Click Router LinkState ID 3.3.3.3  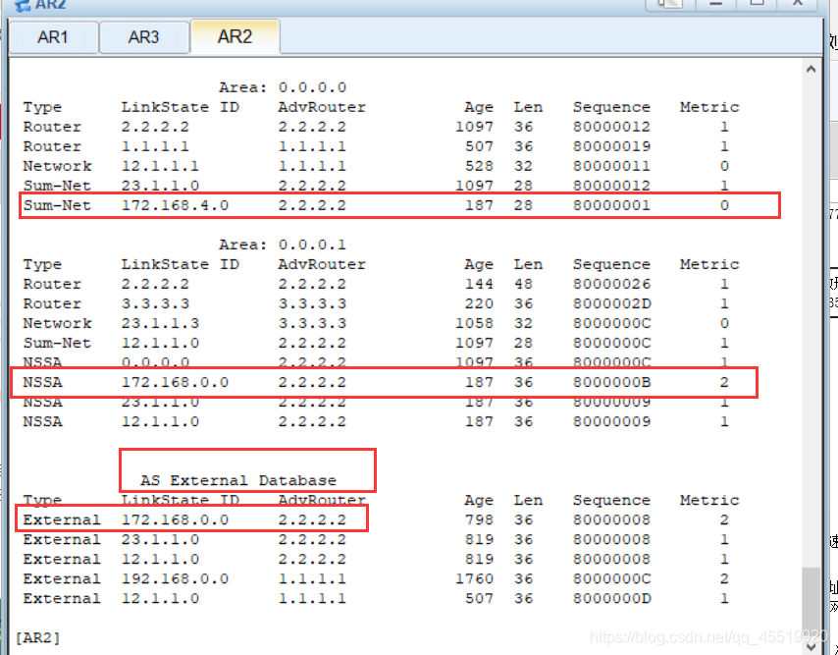pyautogui.click(x=155, y=303)
